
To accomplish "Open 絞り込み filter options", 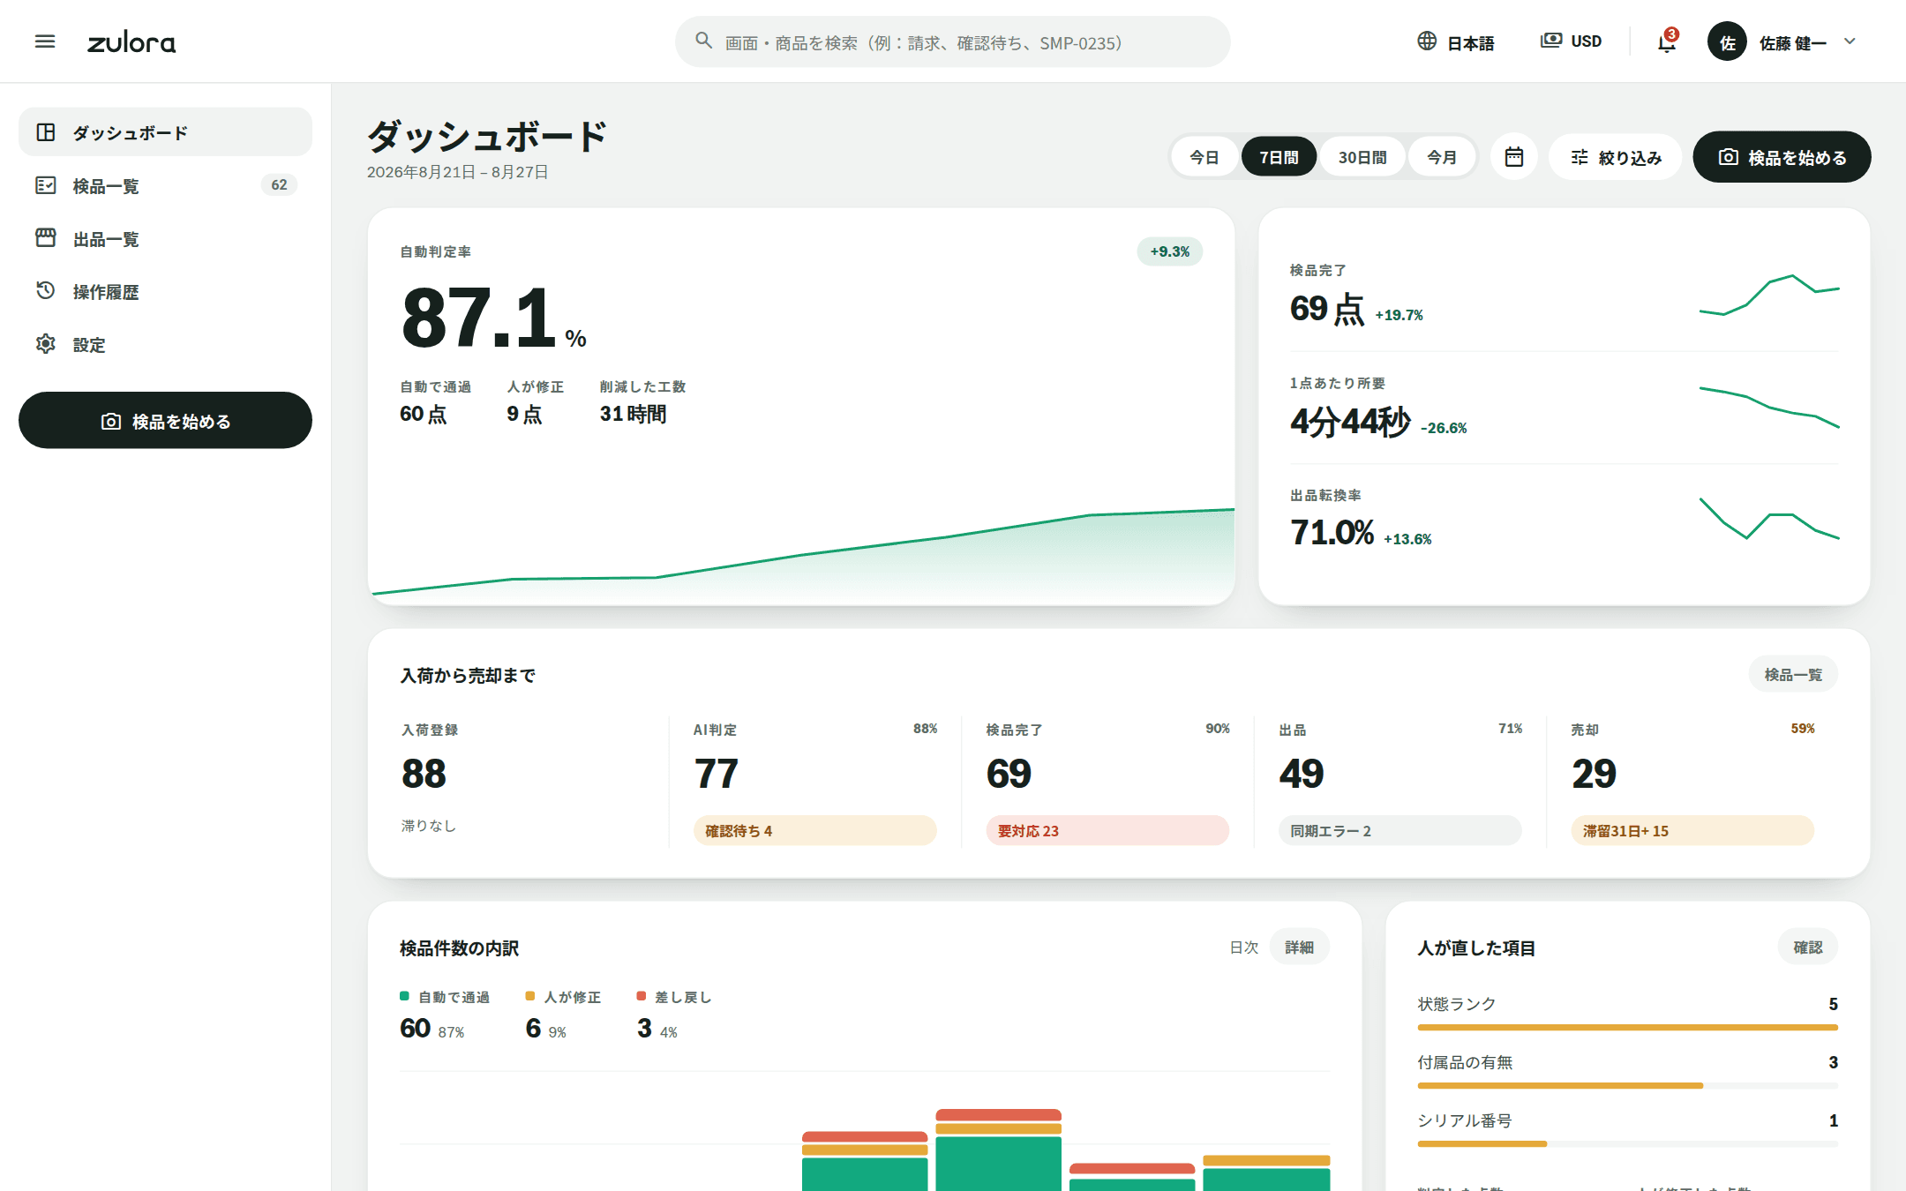I will coord(1616,157).
